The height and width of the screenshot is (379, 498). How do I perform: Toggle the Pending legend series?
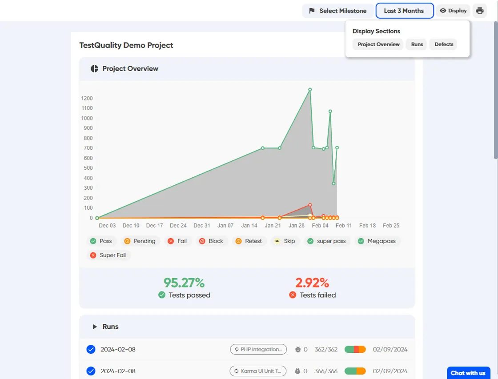[140, 241]
